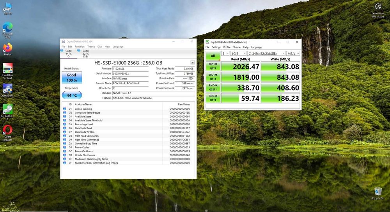The height and width of the screenshot is (212, 390).
Task: Click status circle beside Host Read Commands
Action: coord(65,136)
